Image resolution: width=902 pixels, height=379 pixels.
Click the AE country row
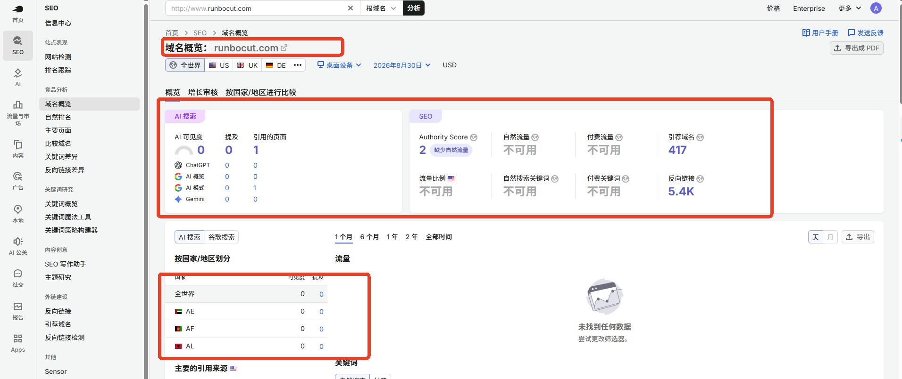(x=246, y=311)
